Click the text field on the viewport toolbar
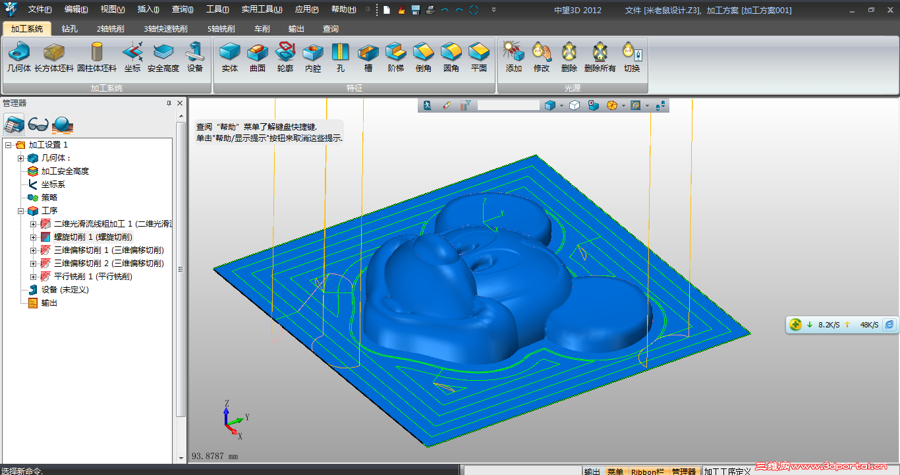The width and height of the screenshot is (900, 475). [508, 105]
